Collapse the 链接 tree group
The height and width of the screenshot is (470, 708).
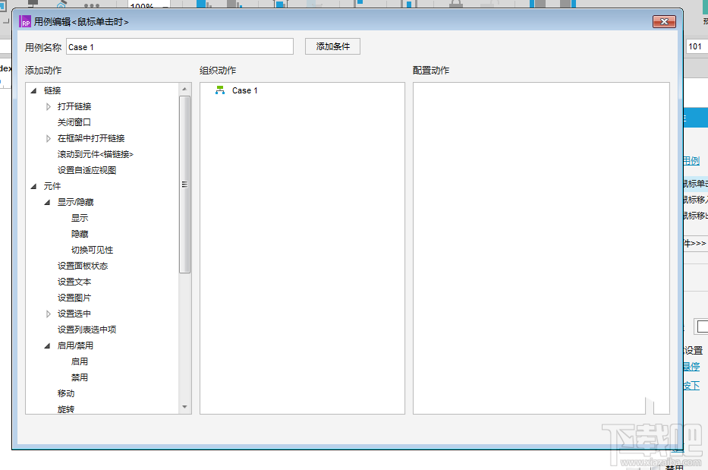(33, 91)
